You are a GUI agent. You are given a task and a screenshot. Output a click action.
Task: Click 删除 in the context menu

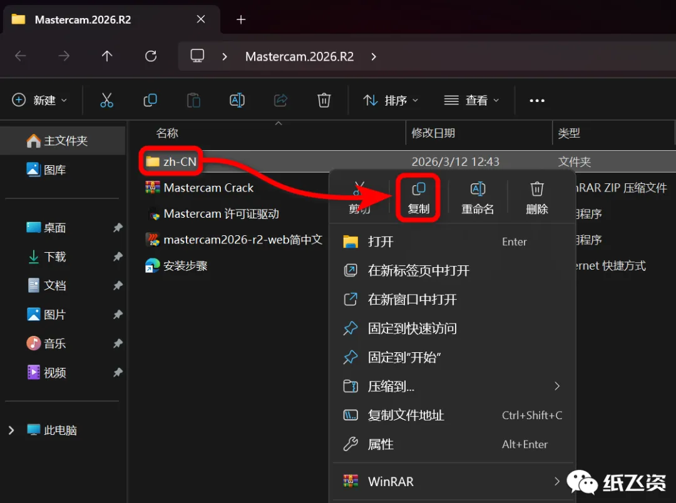point(537,198)
